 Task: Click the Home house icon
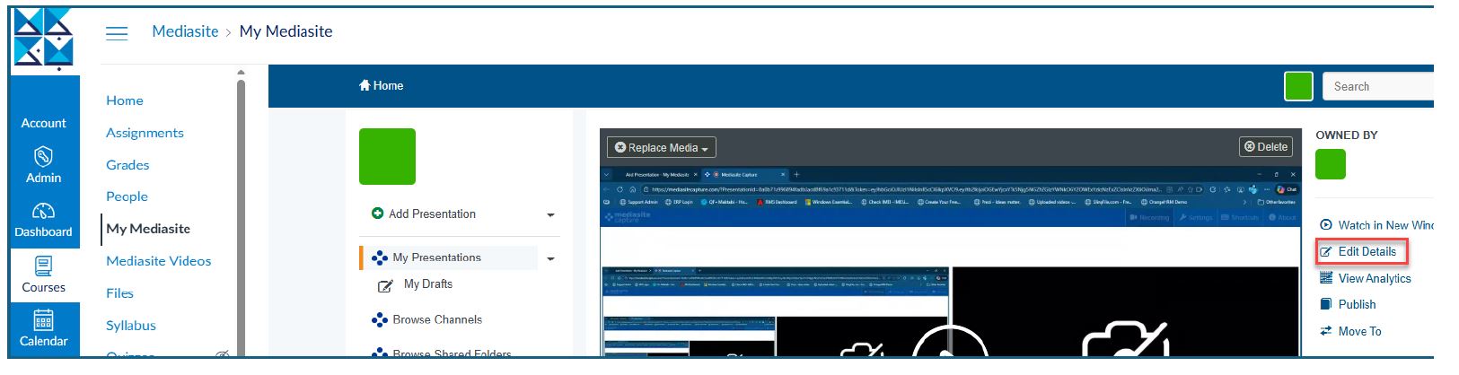[365, 85]
